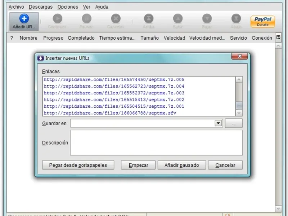The height and width of the screenshot is (216, 288).
Task: Click the Añadir URL toolbar button
Action: click(24, 22)
